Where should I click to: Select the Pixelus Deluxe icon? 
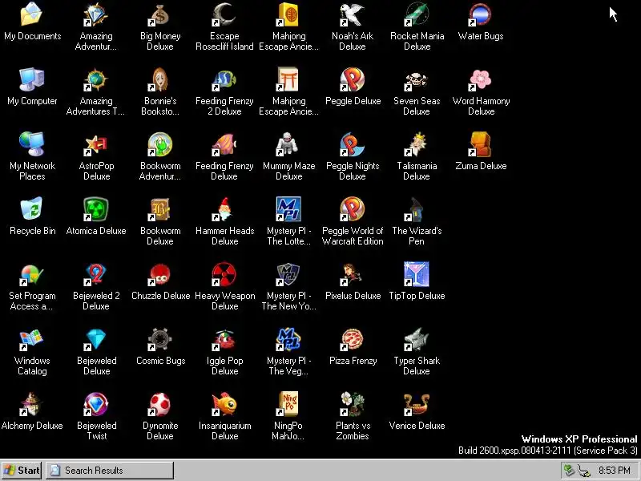pos(353,274)
